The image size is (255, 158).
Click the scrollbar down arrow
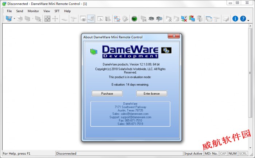click(x=250, y=148)
